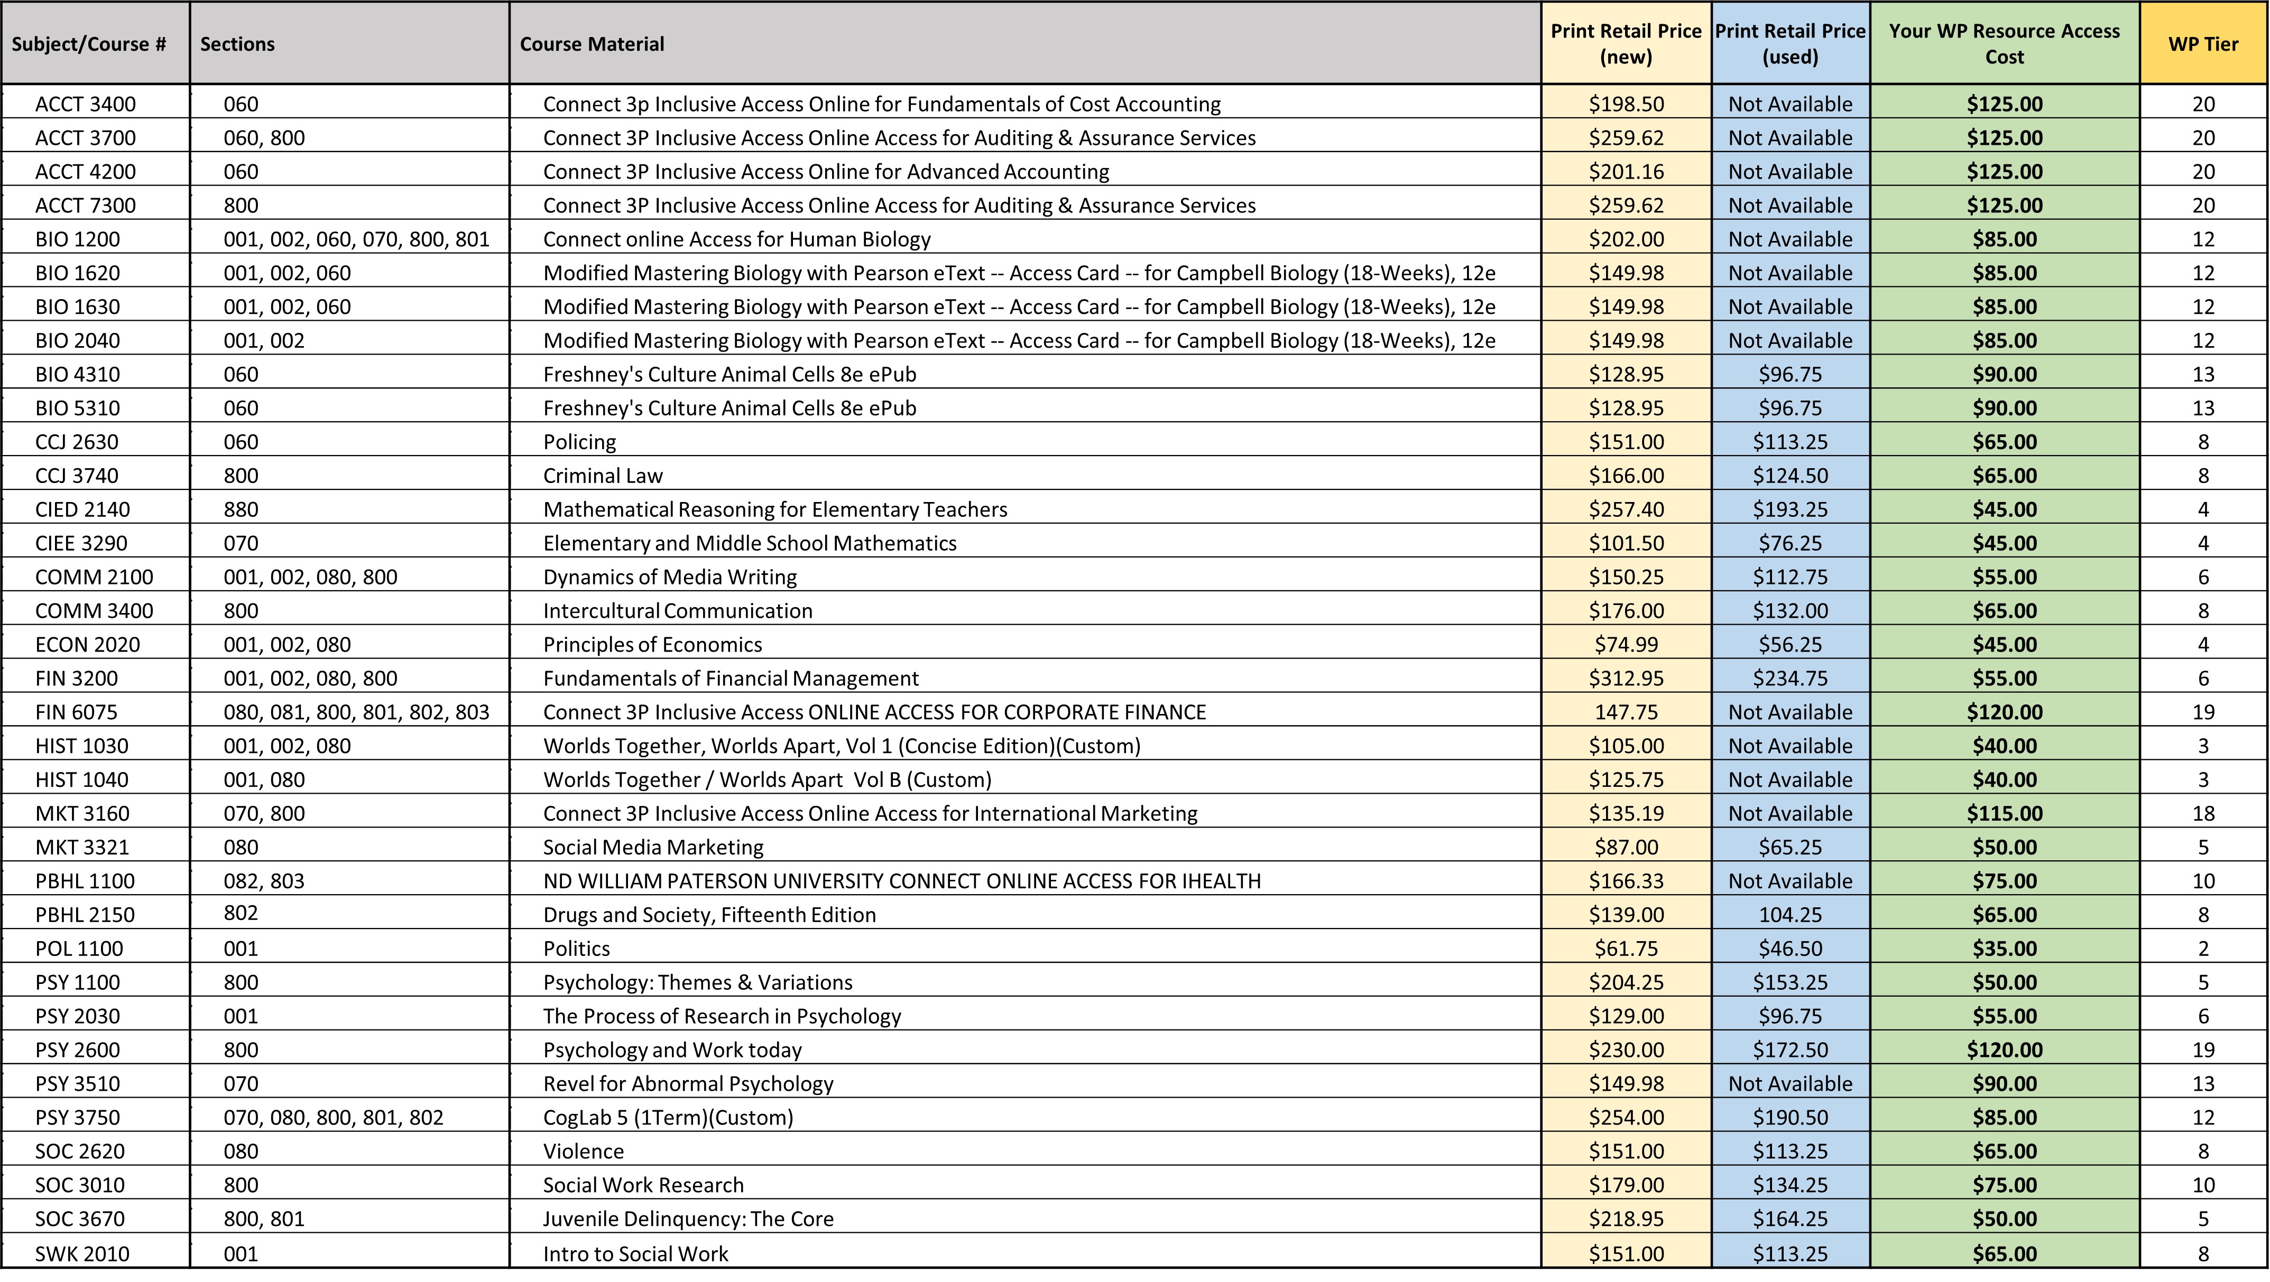Click the Print Retail Price (new) header
The width and height of the screenshot is (2270, 1282).
tap(1626, 44)
